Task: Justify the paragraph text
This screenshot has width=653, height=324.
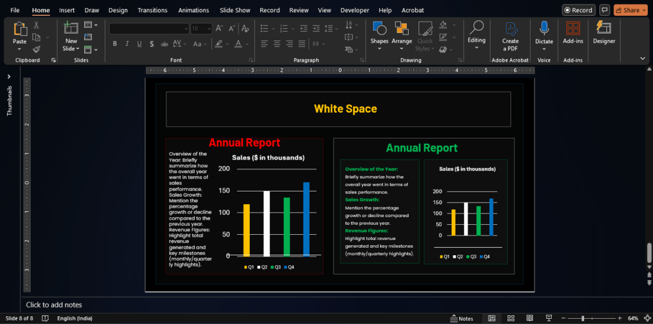Action: pyautogui.click(x=302, y=44)
